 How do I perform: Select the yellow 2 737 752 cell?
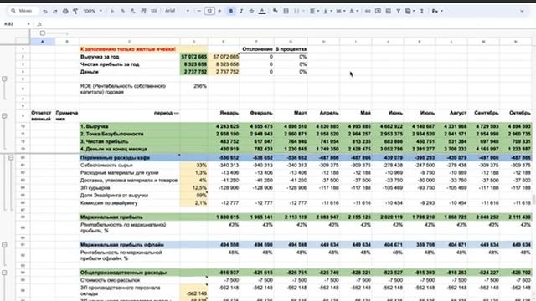point(224,72)
